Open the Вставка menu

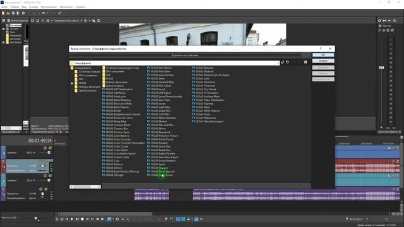[x=33, y=7]
